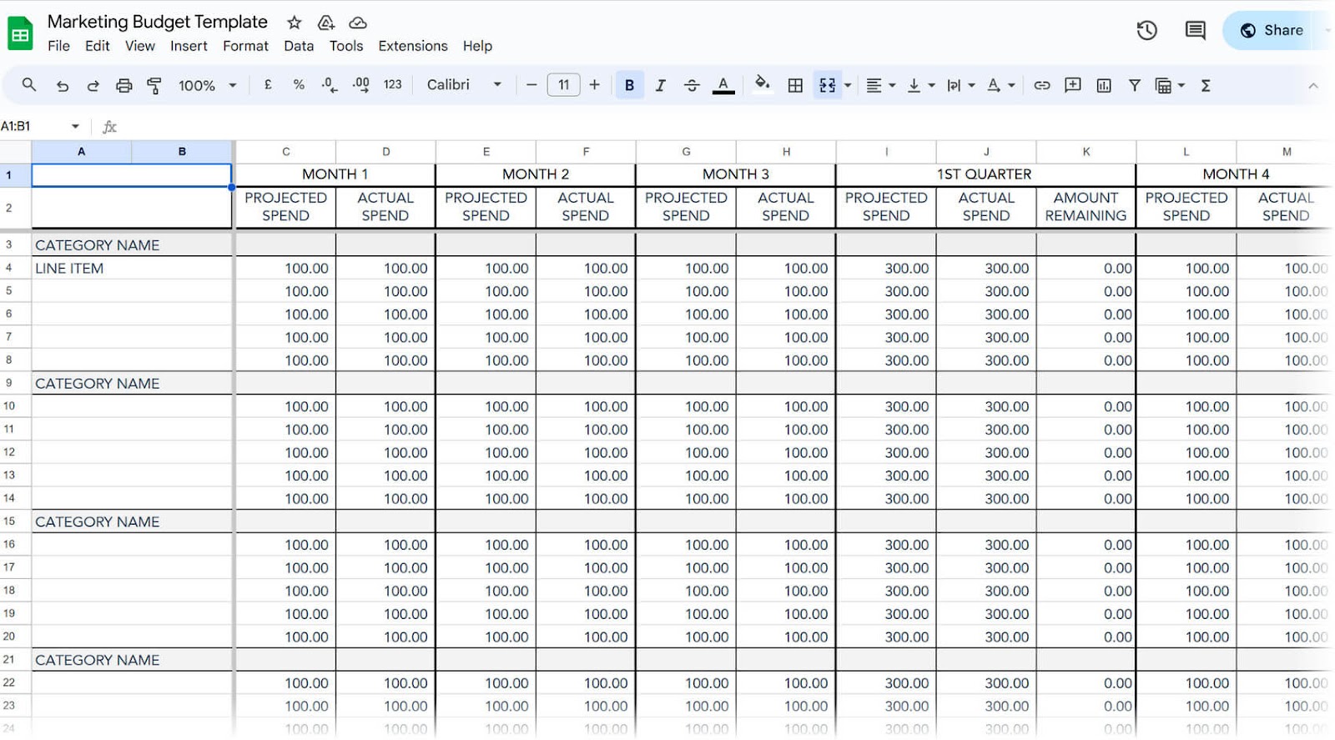Click the paint format roller icon
Screen dimensions: 1335x740
point(154,85)
